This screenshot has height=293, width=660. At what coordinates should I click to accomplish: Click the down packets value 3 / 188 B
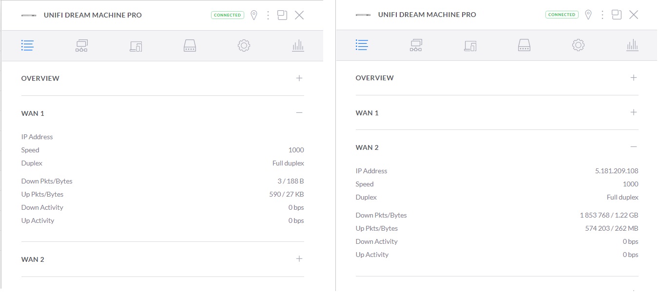point(291,181)
